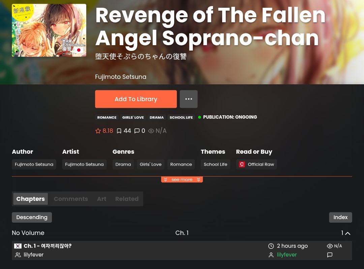Toggle chapter 1 read eye icon

coord(330,246)
